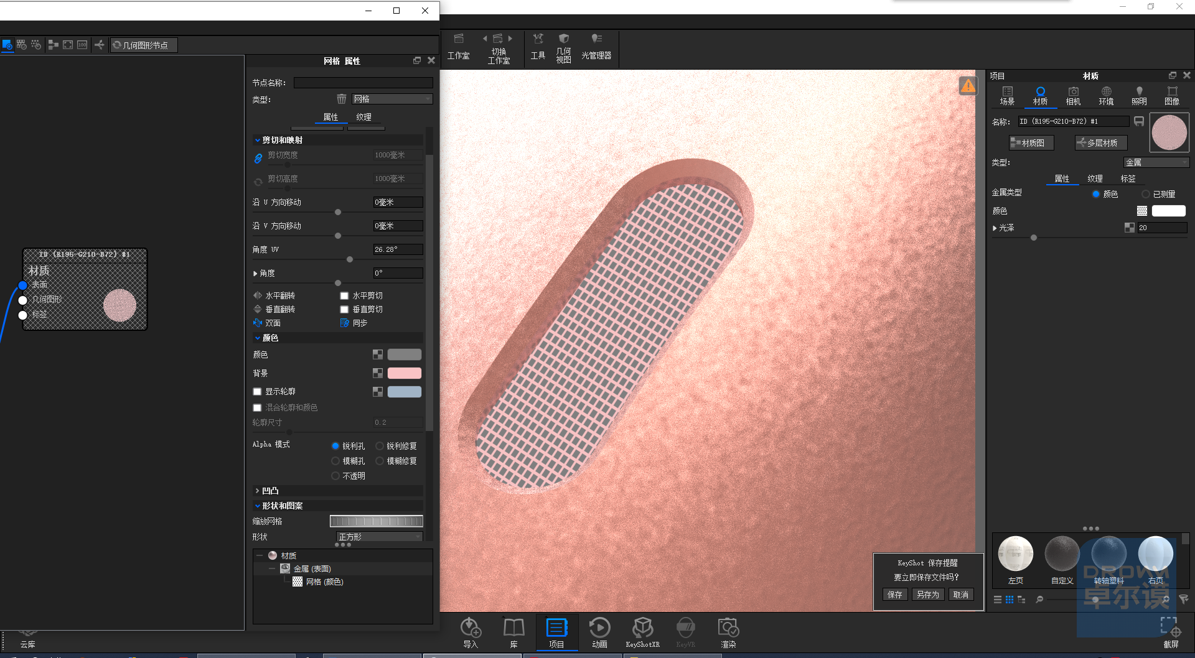Open the 动画 animation panel
This screenshot has width=1195, height=658.
click(599, 632)
